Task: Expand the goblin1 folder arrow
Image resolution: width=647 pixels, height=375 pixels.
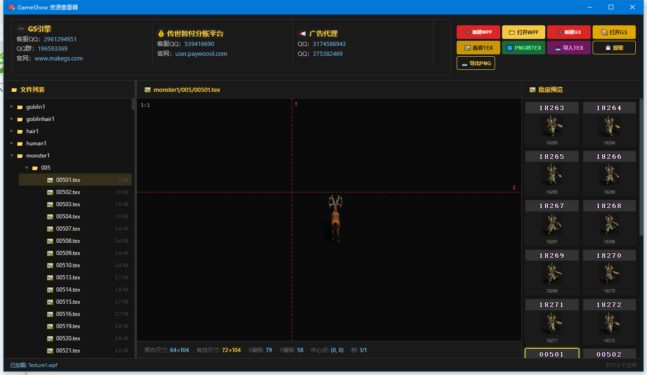Action: tap(12, 107)
